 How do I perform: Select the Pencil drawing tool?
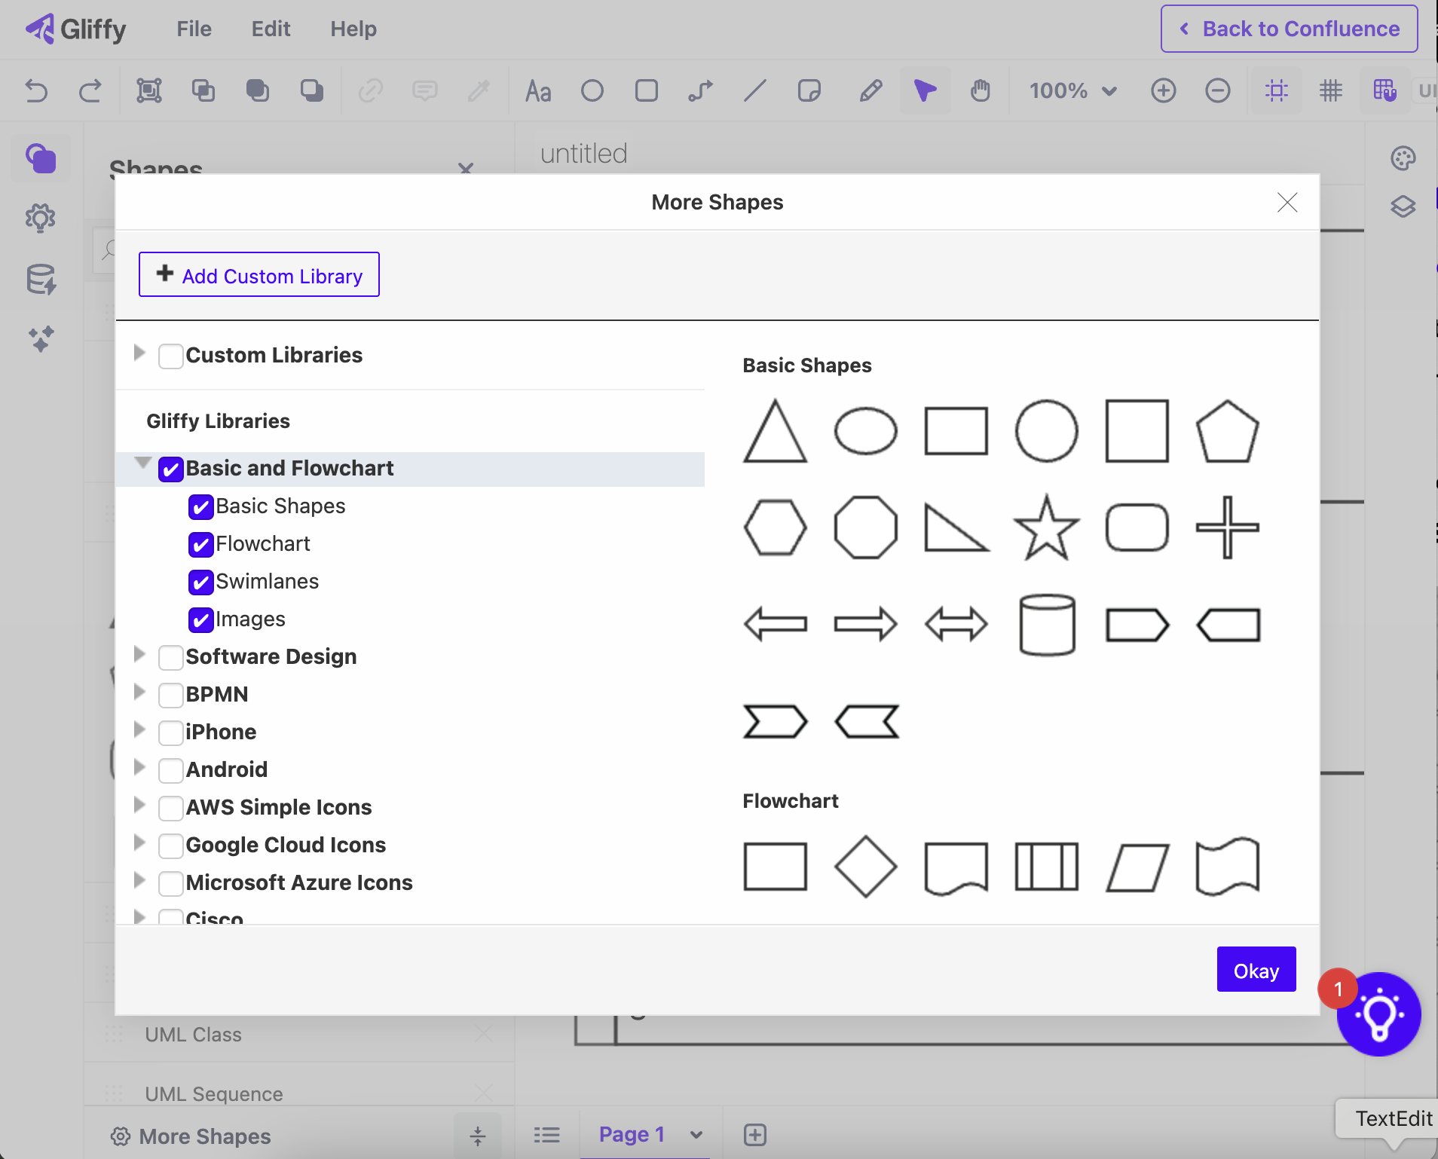pos(870,90)
